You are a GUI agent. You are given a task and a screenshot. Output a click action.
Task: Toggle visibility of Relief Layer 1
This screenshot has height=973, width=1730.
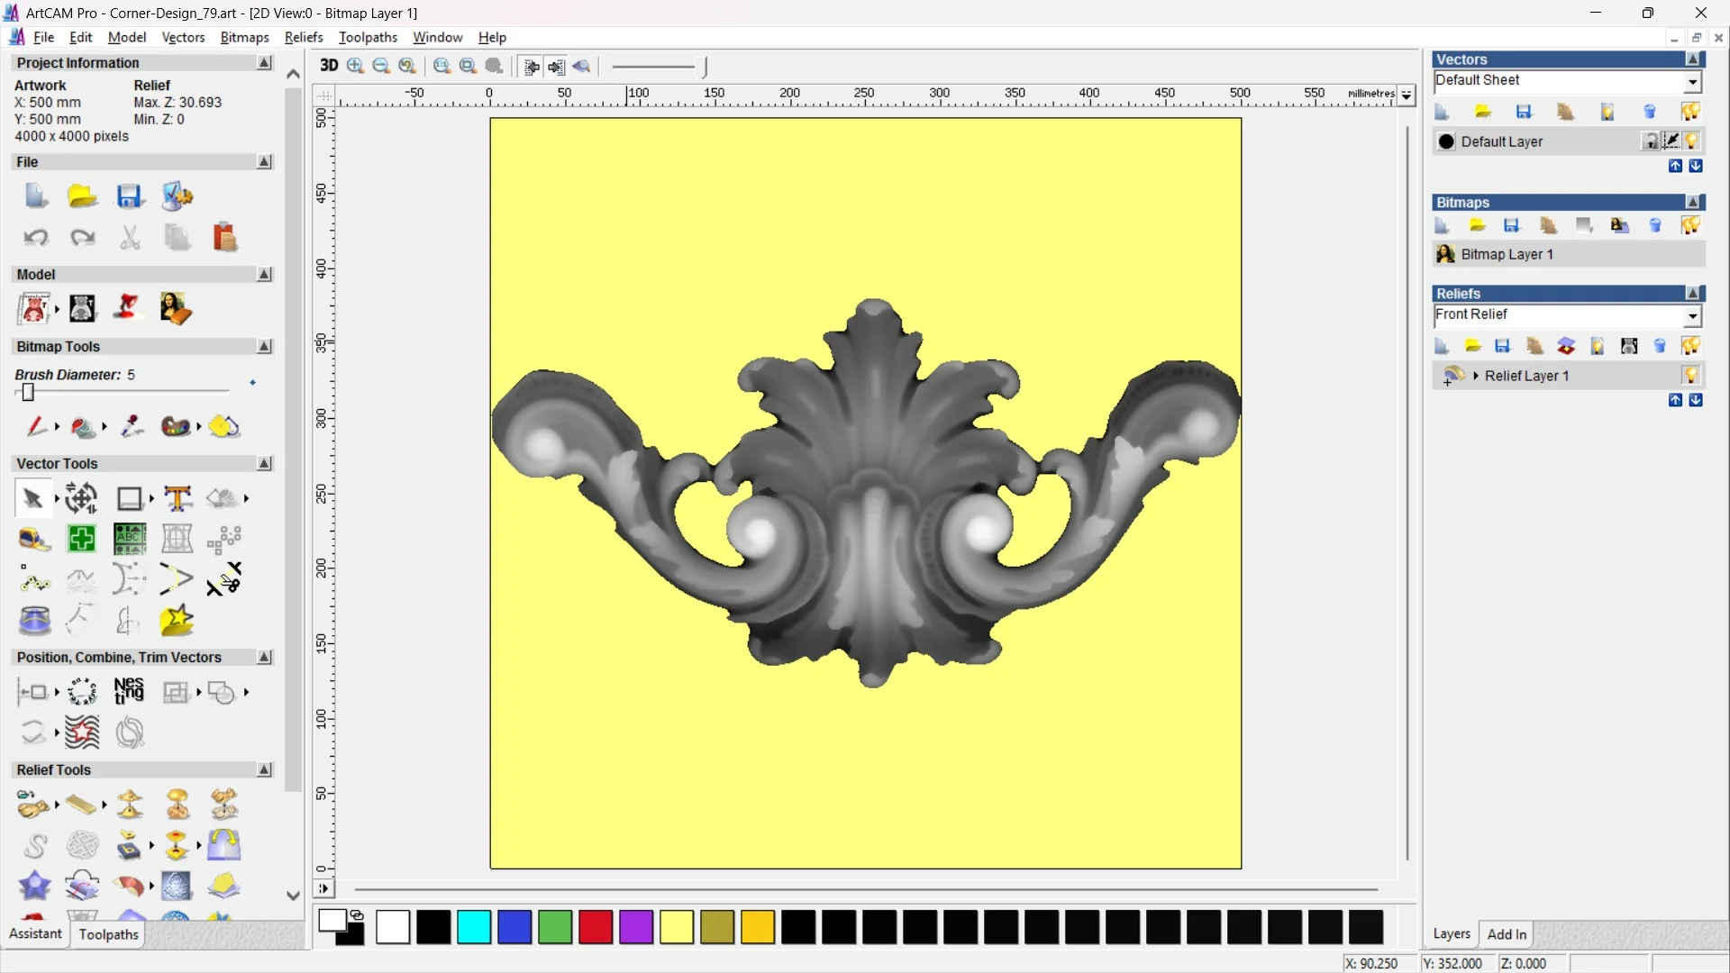[1692, 376]
